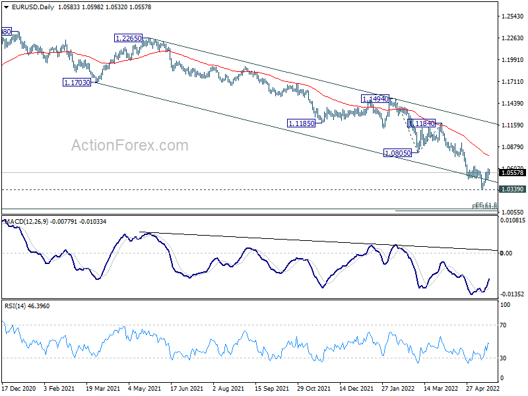This screenshot has width=528, height=396.
Task: Select the 1.22650 price label
Action: coord(128,38)
